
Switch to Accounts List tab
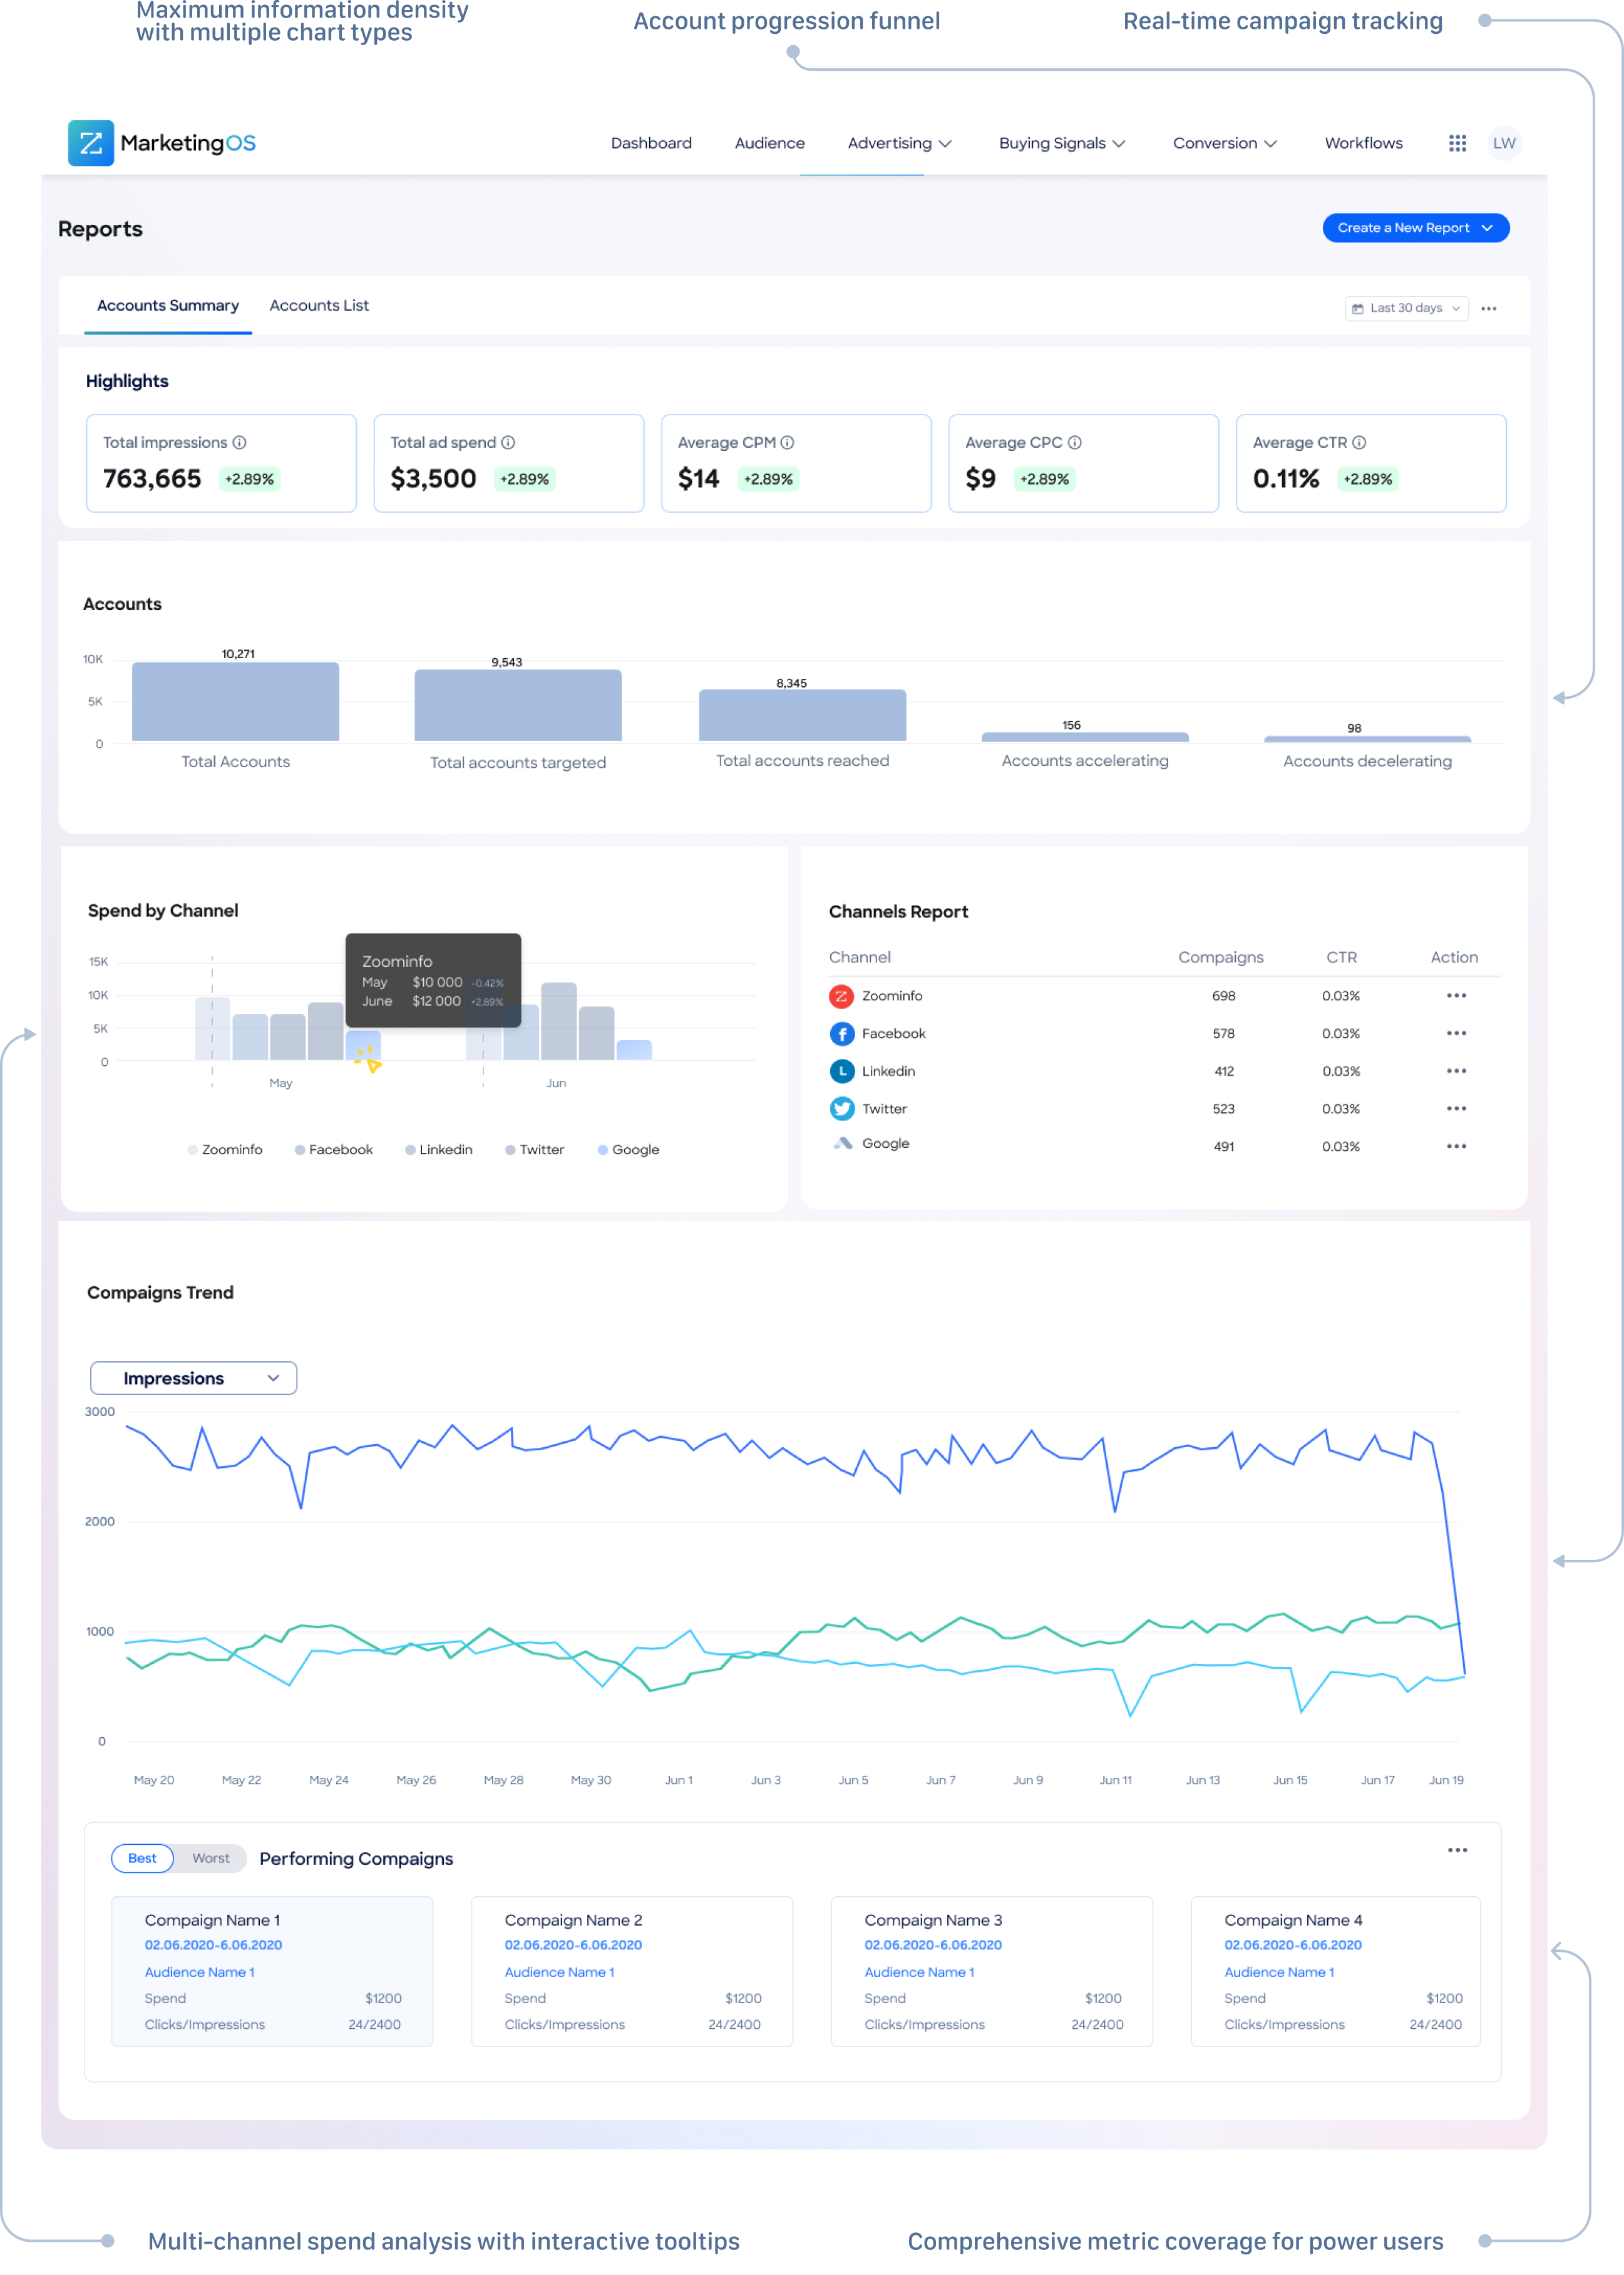[x=319, y=306]
